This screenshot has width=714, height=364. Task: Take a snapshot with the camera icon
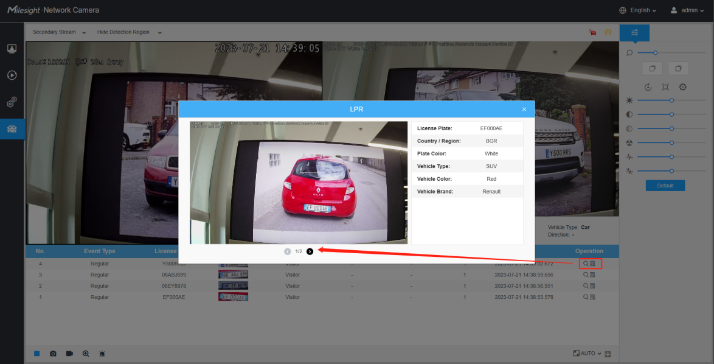point(54,354)
